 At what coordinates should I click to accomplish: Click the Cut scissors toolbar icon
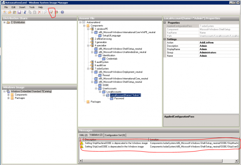tap(25, 12)
